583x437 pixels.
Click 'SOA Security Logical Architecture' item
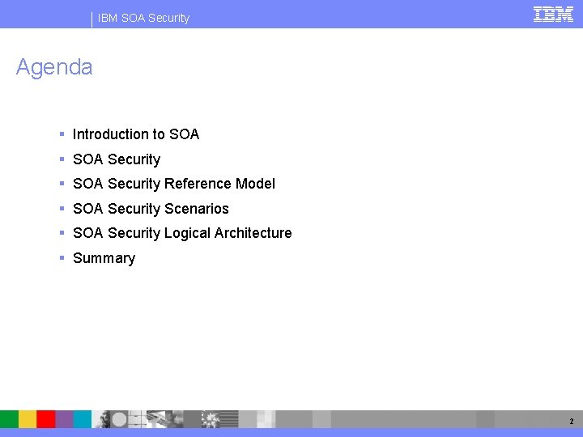tap(182, 233)
